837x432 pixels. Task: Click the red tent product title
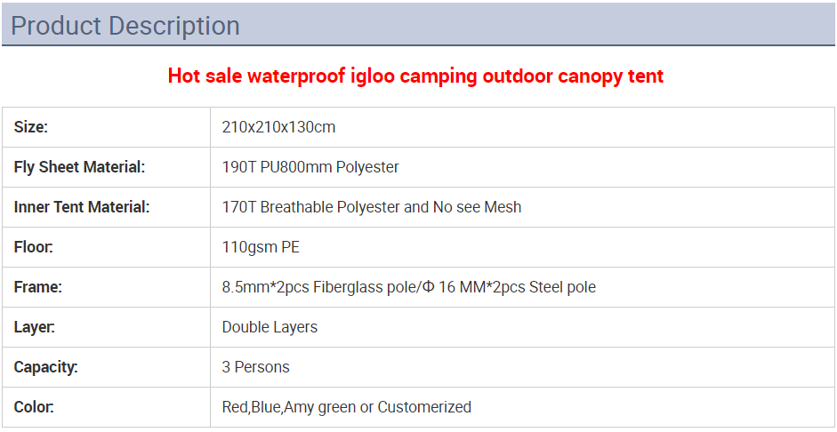[415, 76]
